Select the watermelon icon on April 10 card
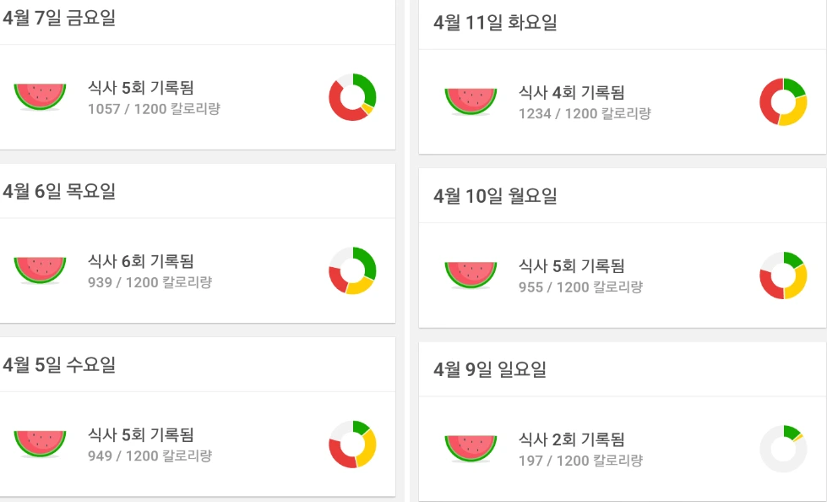 (x=470, y=275)
